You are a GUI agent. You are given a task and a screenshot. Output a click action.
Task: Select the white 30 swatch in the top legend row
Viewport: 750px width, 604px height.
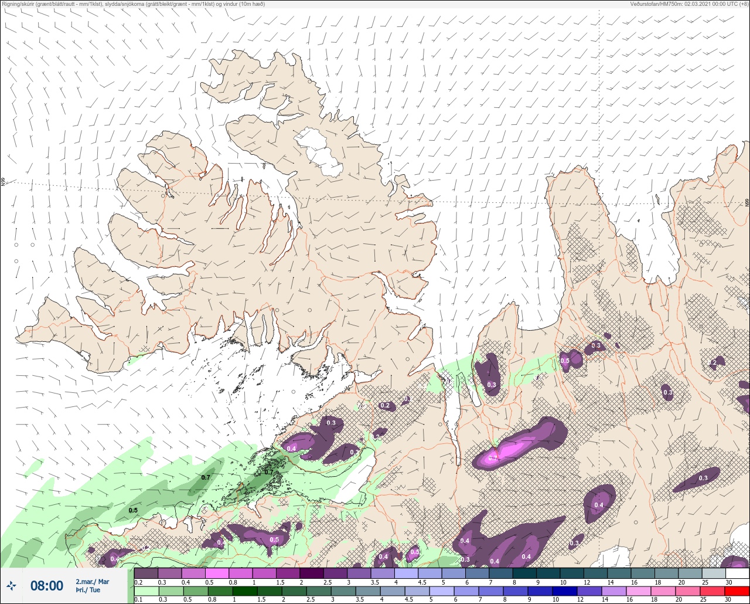click(737, 573)
